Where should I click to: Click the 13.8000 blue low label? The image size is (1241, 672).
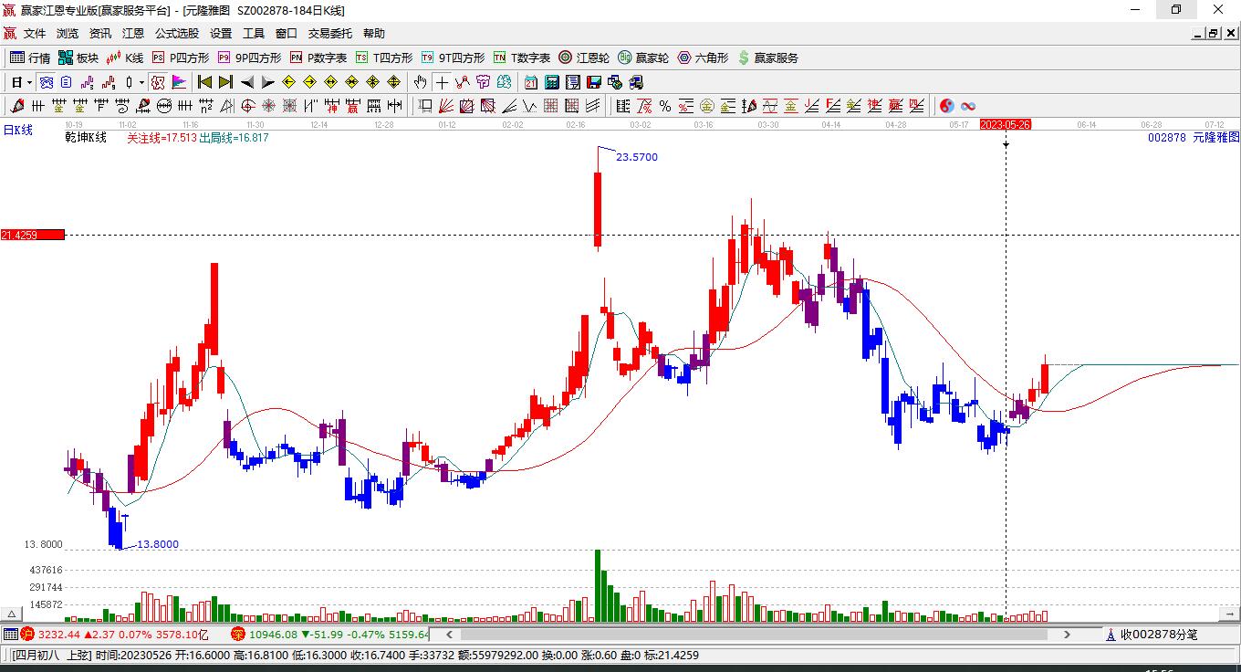click(158, 545)
